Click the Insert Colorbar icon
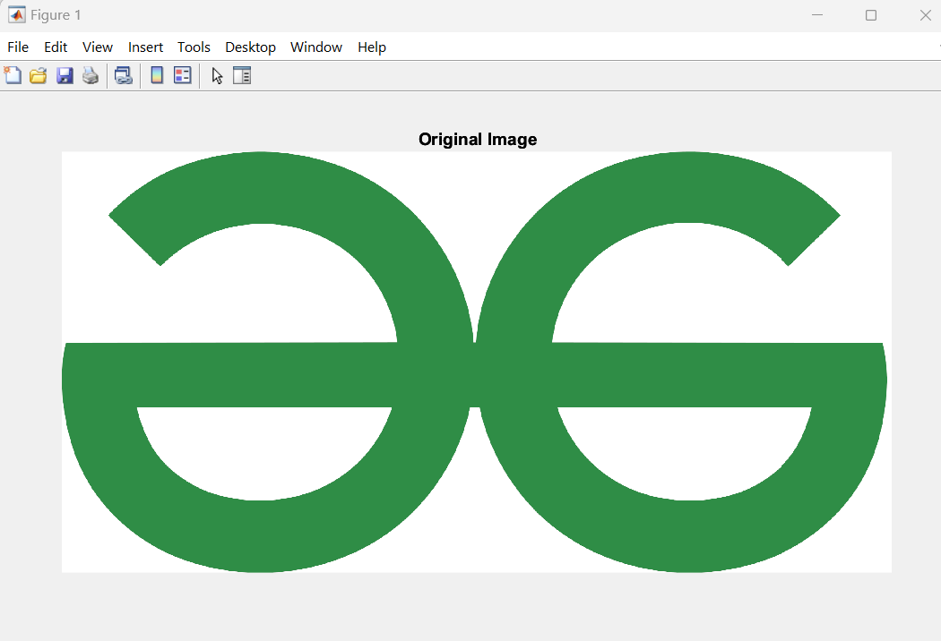The height and width of the screenshot is (641, 941). (157, 75)
